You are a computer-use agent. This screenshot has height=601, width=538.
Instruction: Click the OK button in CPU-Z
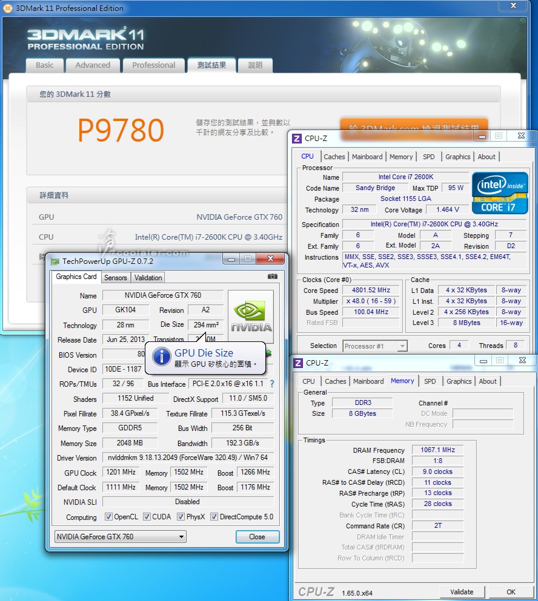pos(511,592)
